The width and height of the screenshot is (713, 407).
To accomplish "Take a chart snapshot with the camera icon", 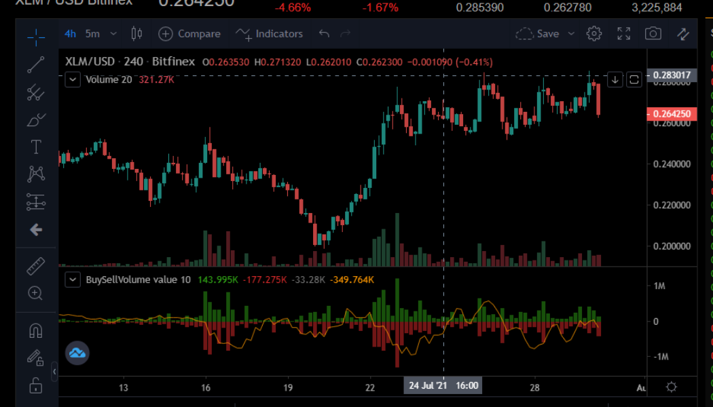I will pyautogui.click(x=653, y=33).
